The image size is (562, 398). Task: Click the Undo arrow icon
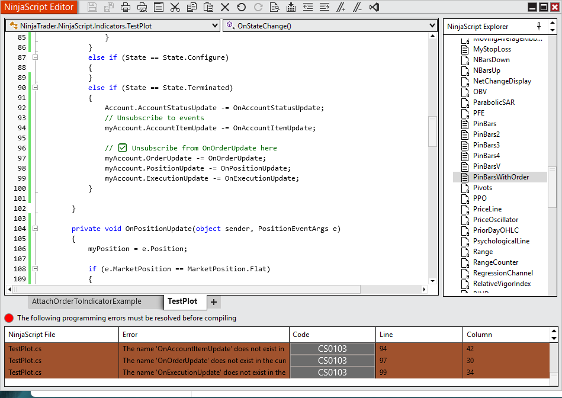click(241, 8)
